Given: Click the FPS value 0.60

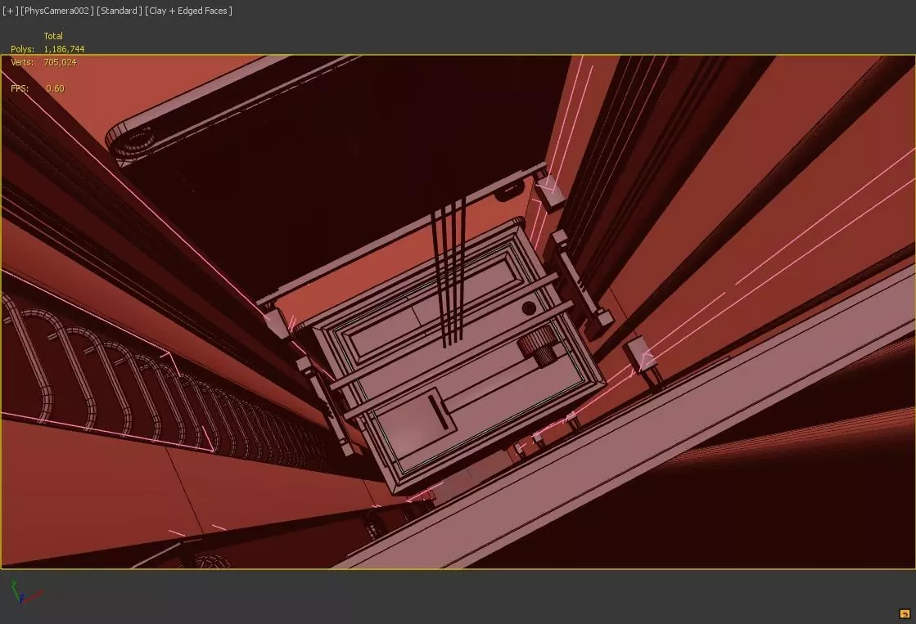Looking at the screenshot, I should pyautogui.click(x=55, y=88).
